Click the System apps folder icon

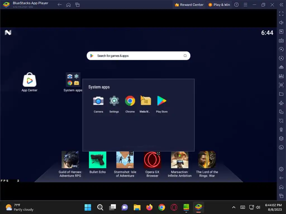73,79
